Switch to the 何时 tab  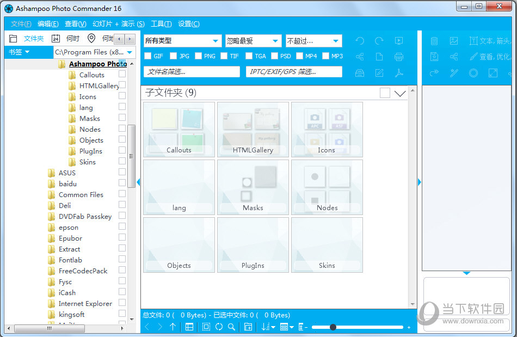[x=73, y=39]
